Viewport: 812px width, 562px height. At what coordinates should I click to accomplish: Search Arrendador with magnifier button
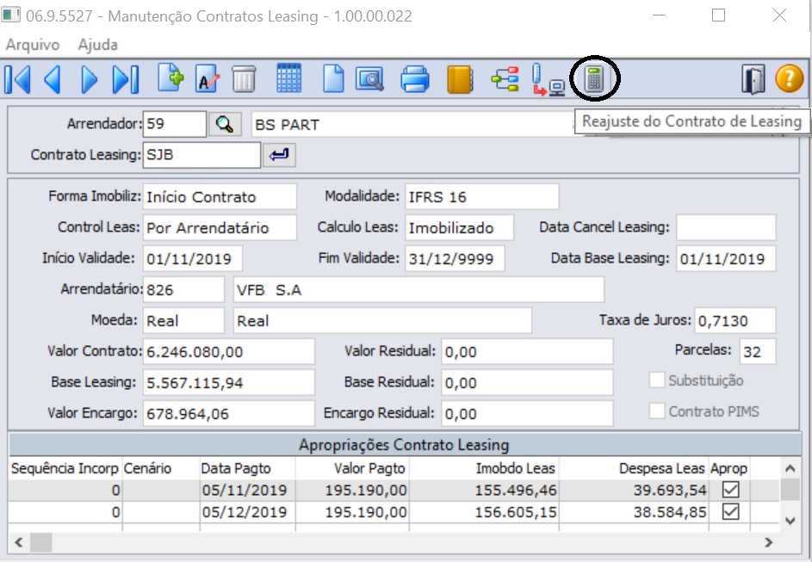[x=225, y=124]
